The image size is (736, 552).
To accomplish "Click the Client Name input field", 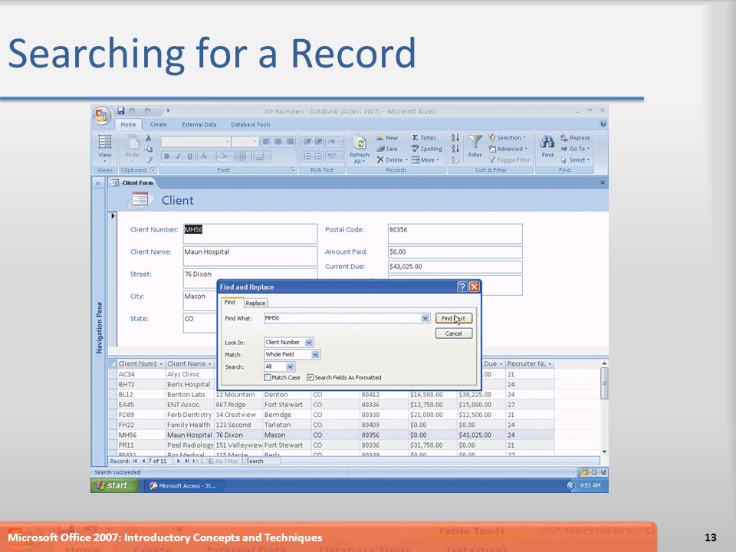I will click(x=250, y=256).
